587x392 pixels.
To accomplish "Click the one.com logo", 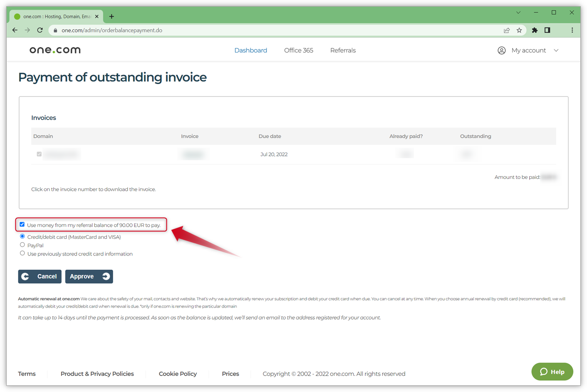I will (x=55, y=50).
